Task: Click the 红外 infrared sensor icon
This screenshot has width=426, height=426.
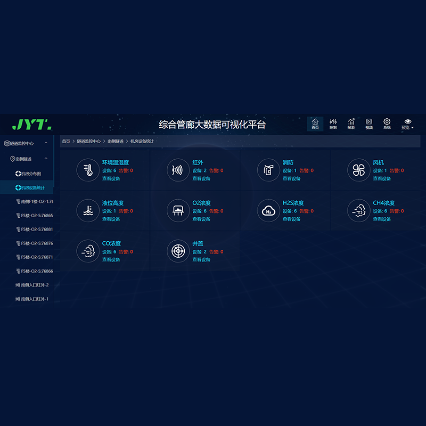Action: [178, 170]
